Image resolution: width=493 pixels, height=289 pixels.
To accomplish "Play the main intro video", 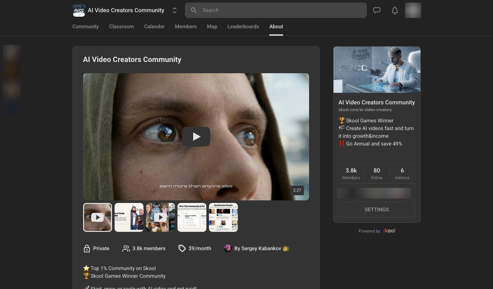I will tap(196, 137).
